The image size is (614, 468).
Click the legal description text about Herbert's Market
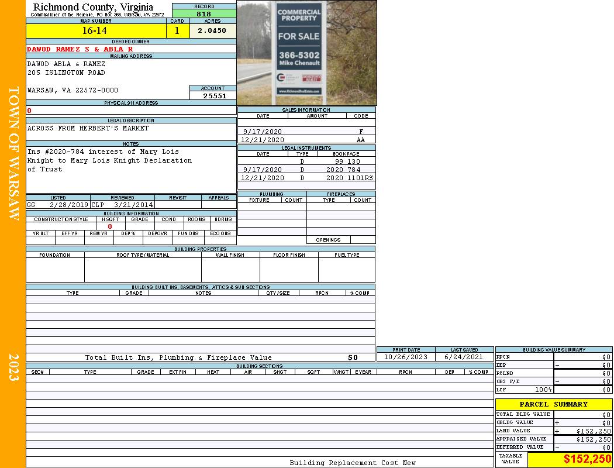pos(88,128)
